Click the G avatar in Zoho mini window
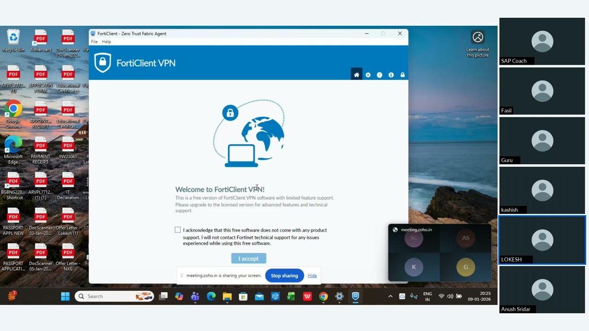This screenshot has width=589, height=331. (466, 267)
